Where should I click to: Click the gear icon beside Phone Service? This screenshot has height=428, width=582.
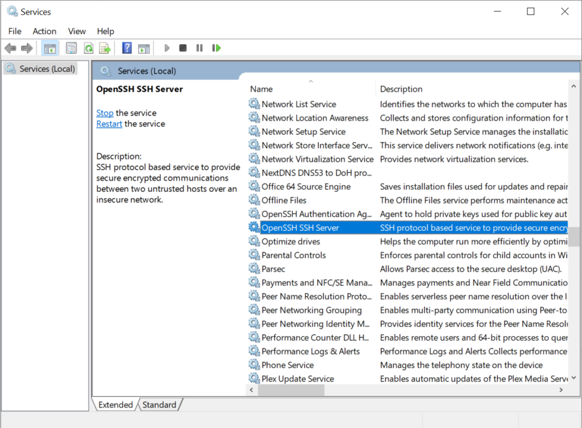click(x=254, y=364)
